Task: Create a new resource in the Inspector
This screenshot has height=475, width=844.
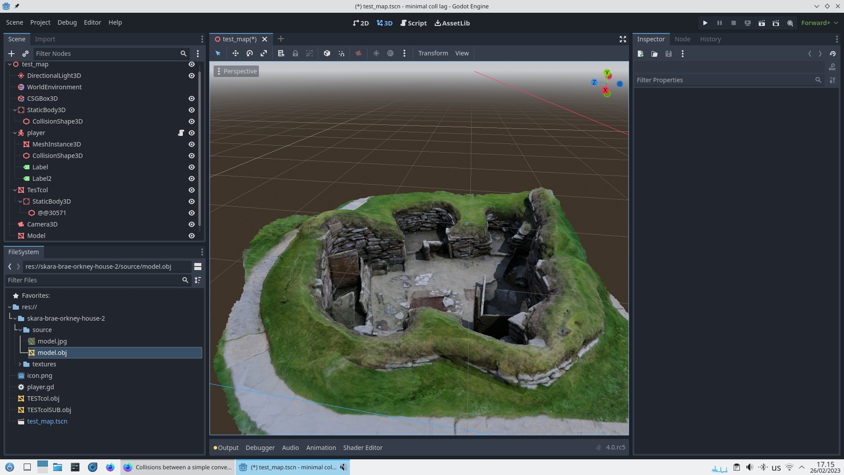Action: coord(640,54)
